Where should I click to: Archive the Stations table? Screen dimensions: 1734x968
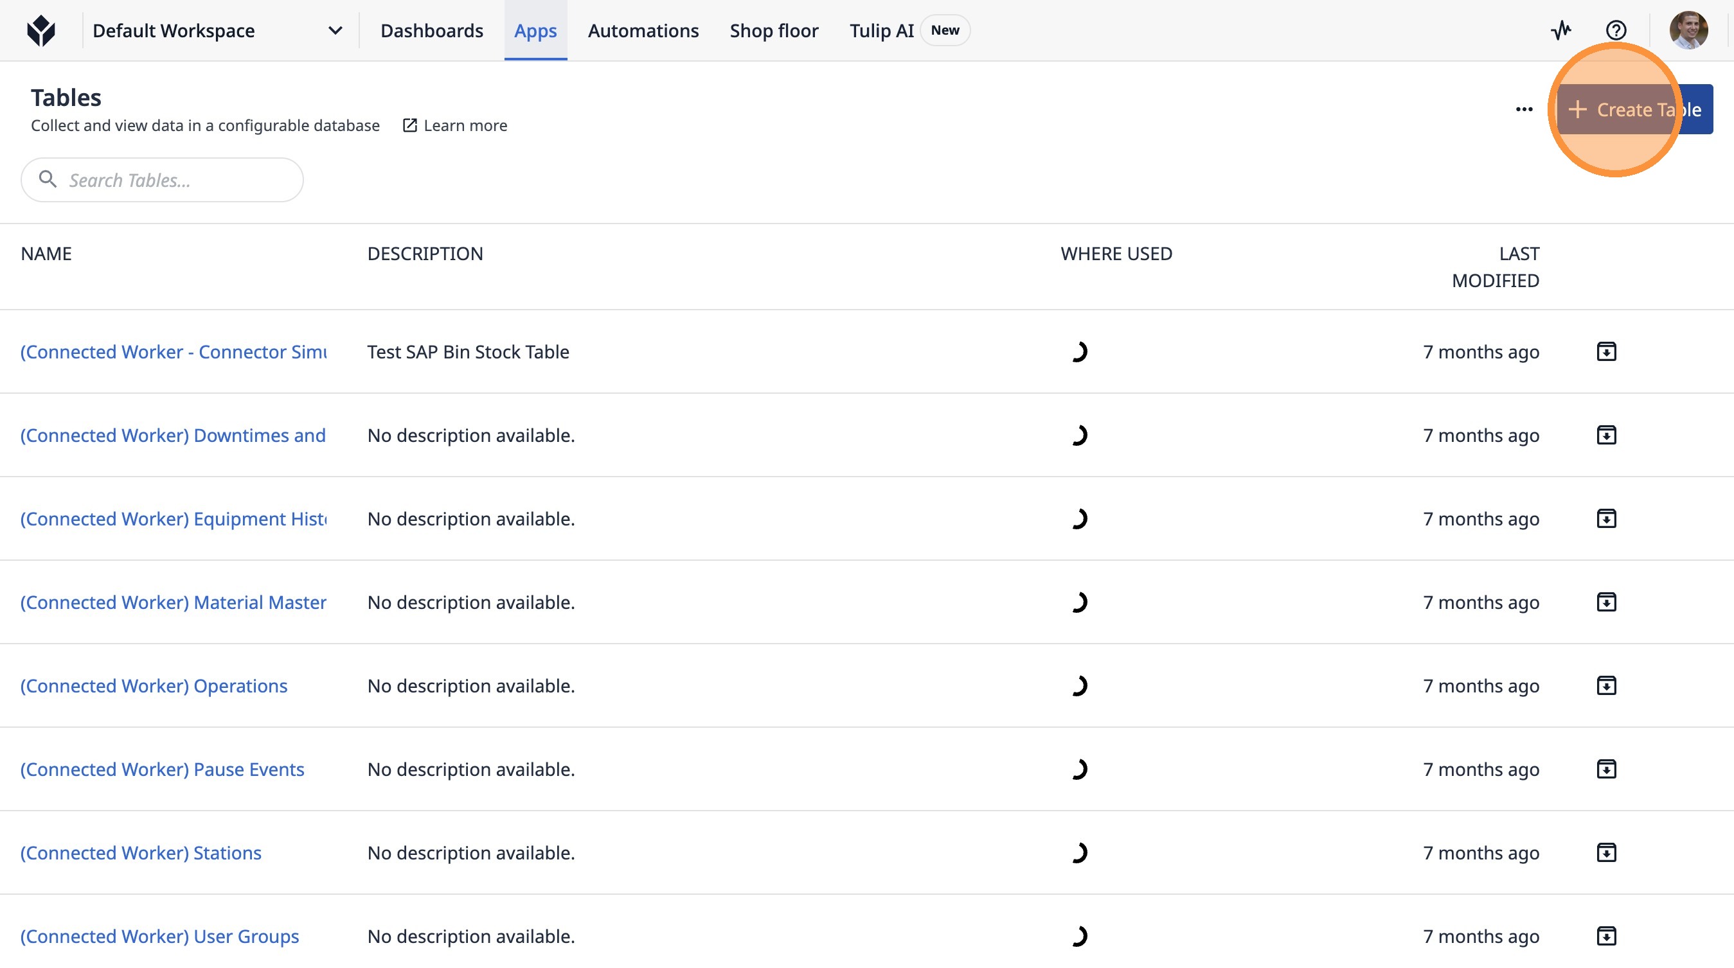[x=1606, y=852]
